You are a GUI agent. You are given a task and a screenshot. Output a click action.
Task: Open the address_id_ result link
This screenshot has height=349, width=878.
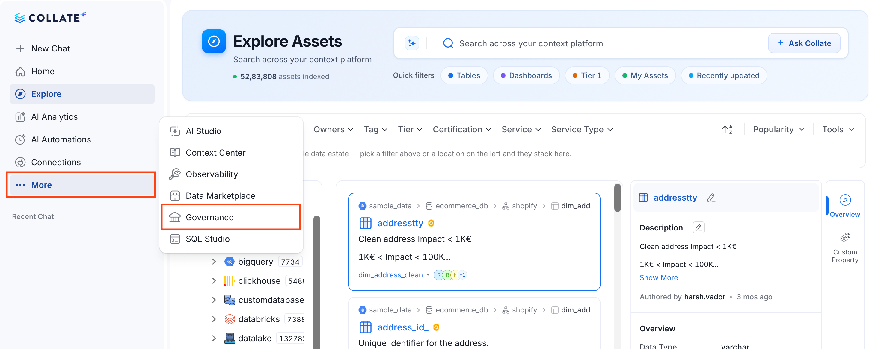(x=402, y=327)
